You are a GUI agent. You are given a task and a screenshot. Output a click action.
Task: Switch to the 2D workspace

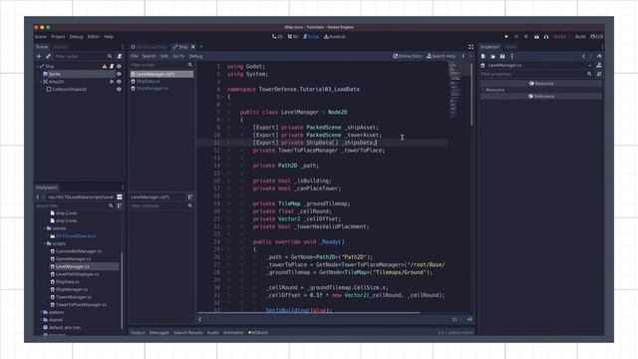tap(277, 37)
